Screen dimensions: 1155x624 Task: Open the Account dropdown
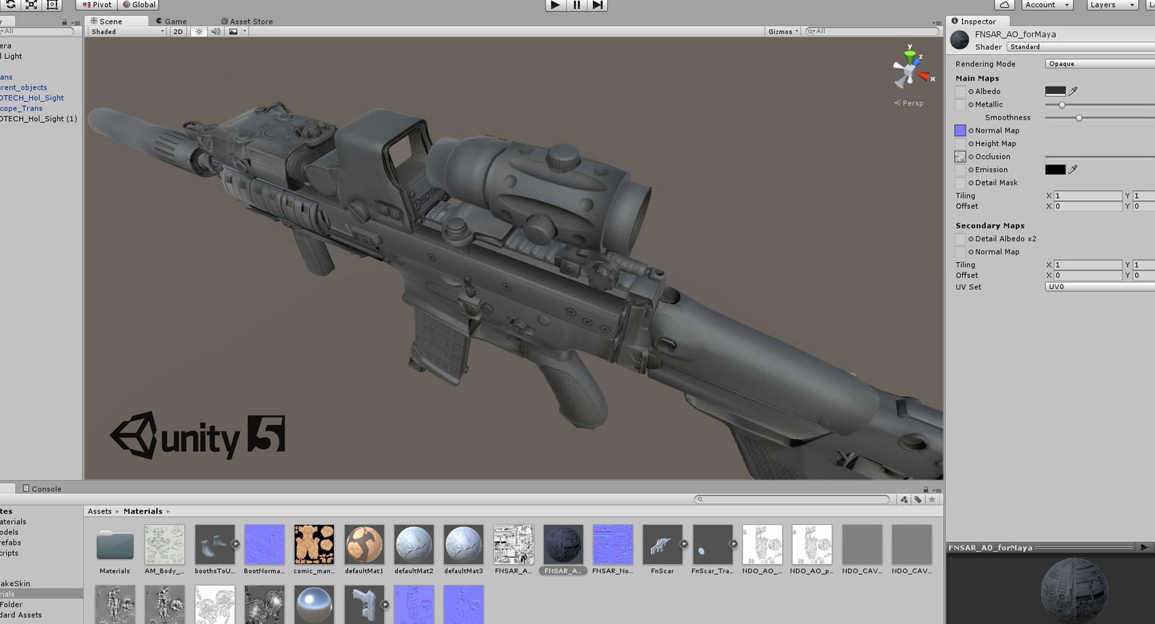pyautogui.click(x=1047, y=5)
